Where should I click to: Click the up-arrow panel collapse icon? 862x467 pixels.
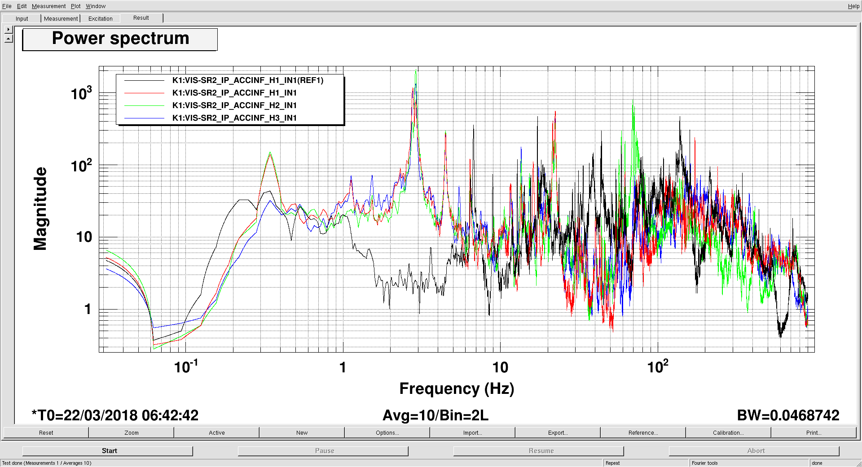click(9, 39)
